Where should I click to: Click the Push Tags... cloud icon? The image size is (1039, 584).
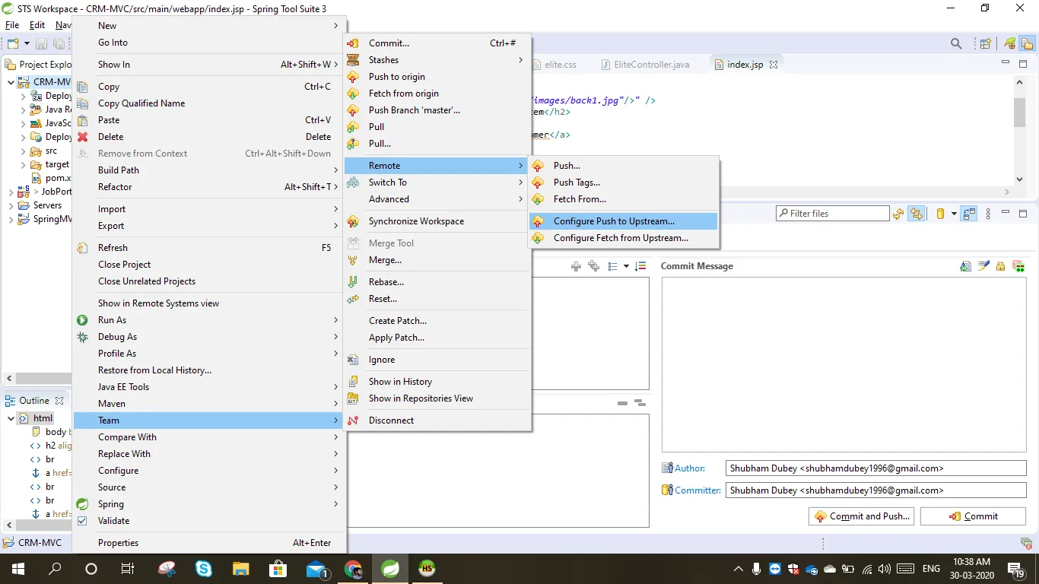(538, 182)
